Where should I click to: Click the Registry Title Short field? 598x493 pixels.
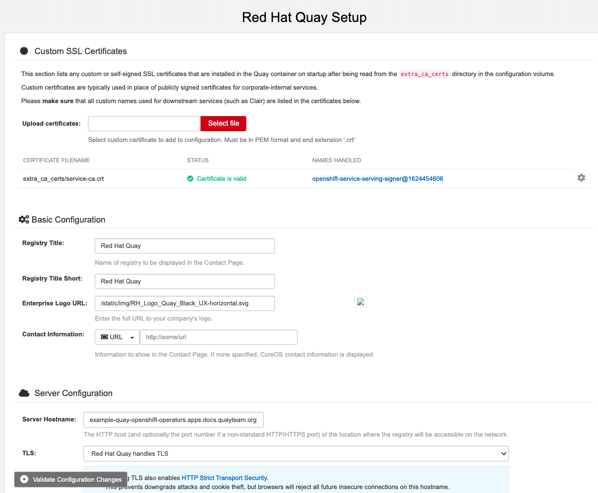point(184,281)
